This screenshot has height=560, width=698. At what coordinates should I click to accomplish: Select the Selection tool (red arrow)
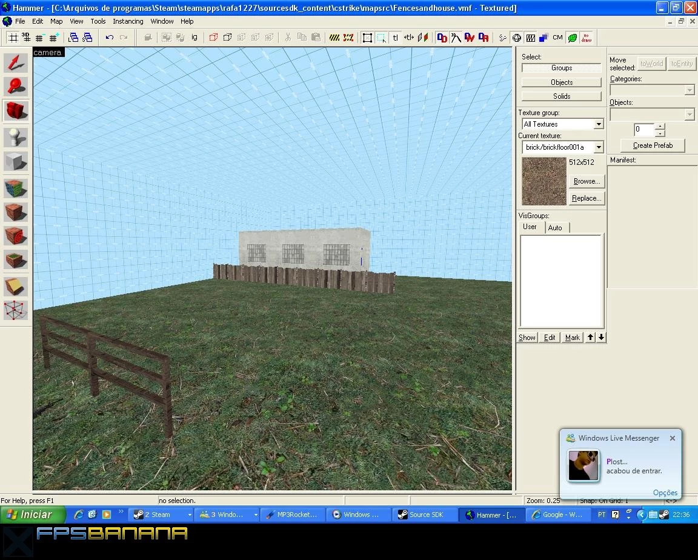16,63
